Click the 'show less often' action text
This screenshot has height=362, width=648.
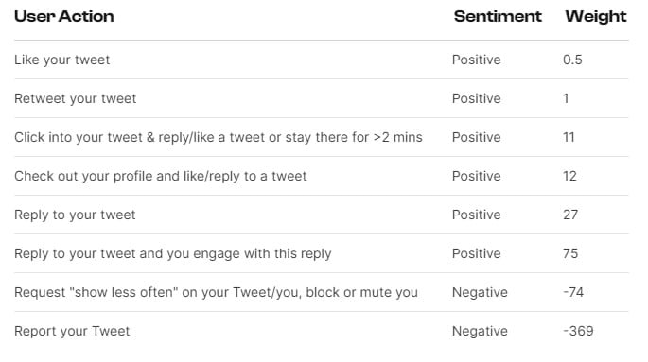124,292
